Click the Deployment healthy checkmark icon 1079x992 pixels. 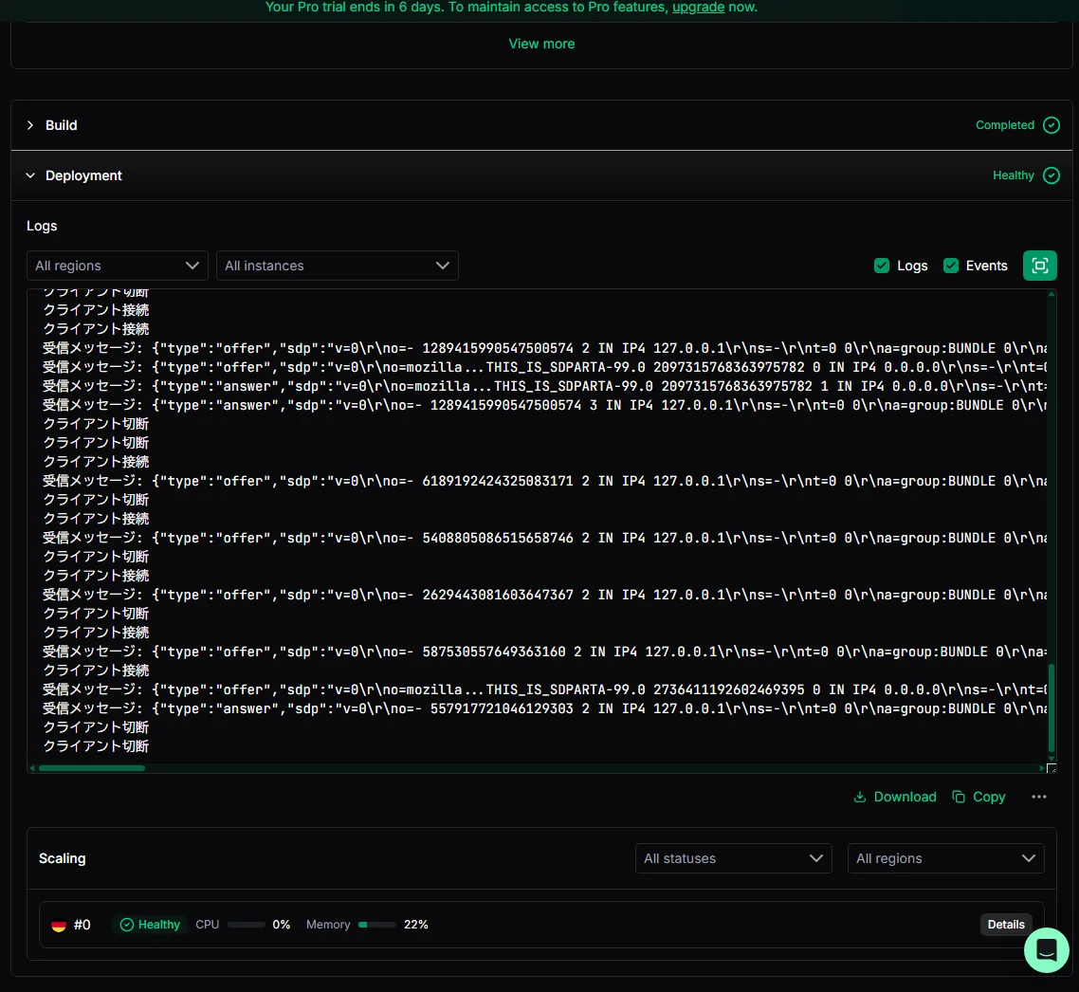coord(1051,175)
